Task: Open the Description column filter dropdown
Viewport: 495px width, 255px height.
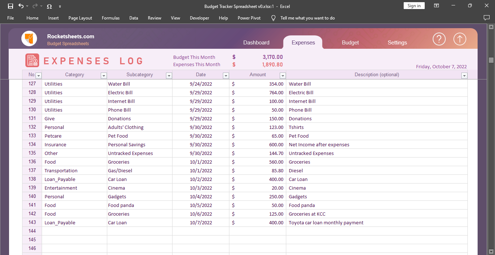Action: click(464, 75)
